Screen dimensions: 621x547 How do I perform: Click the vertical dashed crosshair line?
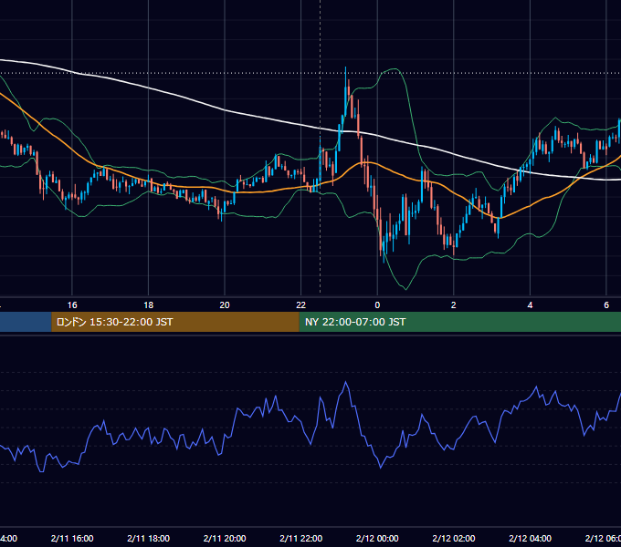tap(320, 146)
